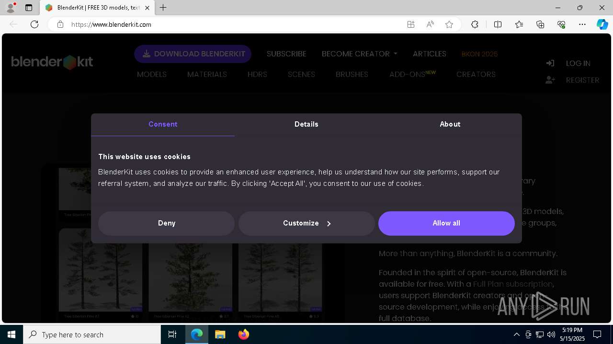Deny all cookies
This screenshot has width=613, height=344.
tap(167, 223)
